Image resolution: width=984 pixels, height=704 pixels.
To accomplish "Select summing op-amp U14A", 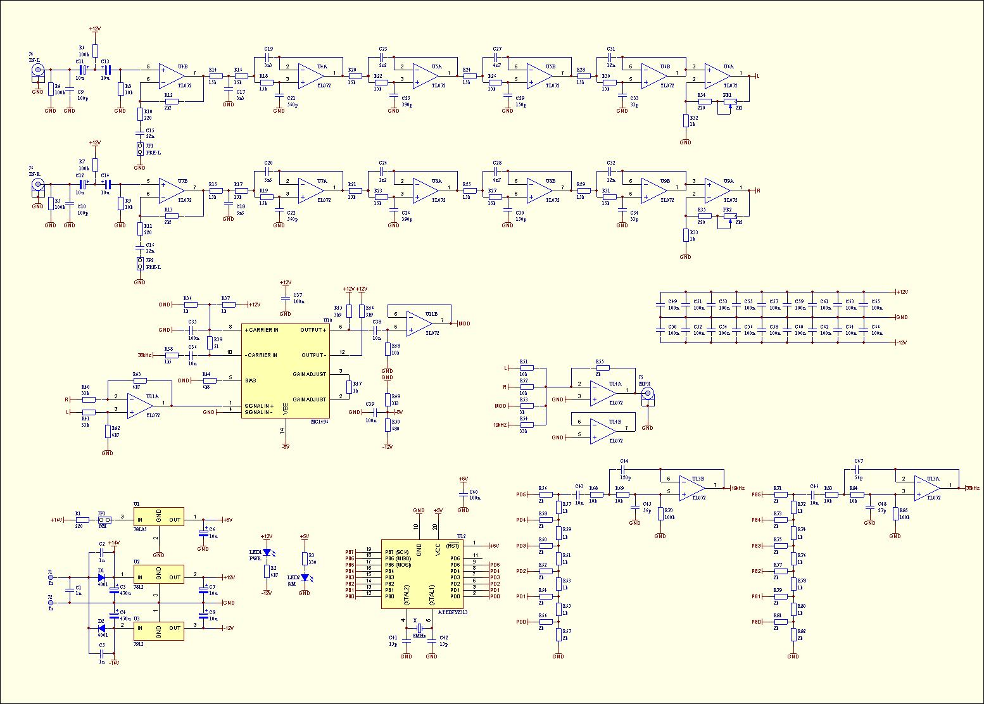I will tap(603, 393).
